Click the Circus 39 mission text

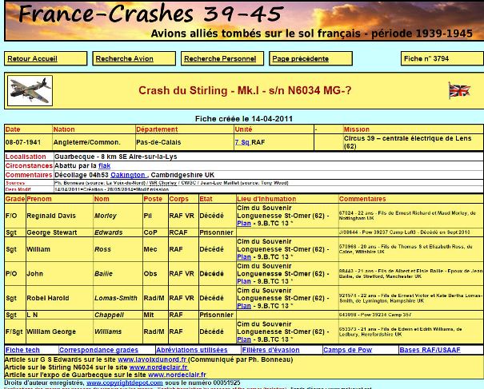407,142
